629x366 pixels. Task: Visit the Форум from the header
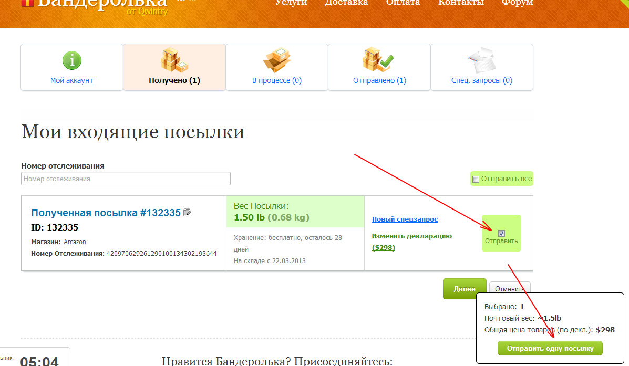(x=517, y=3)
